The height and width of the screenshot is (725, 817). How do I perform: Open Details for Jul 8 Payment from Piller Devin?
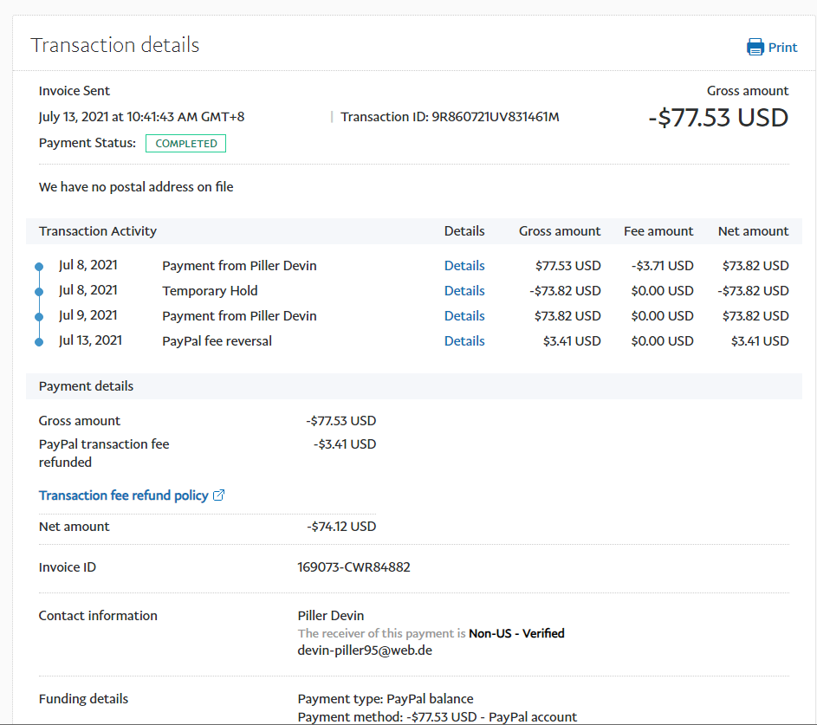tap(464, 266)
